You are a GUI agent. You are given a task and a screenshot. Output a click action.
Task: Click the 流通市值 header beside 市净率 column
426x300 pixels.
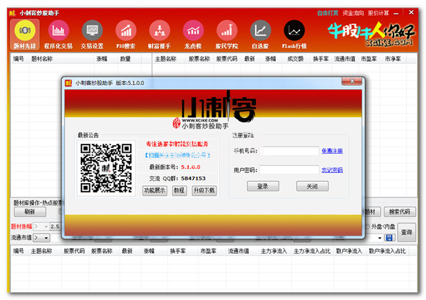(345, 59)
